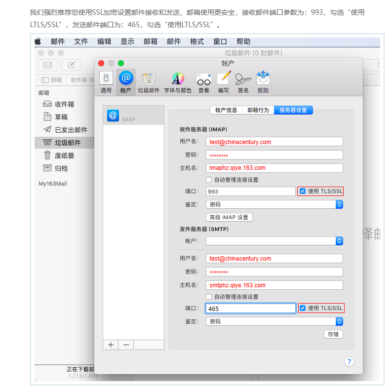Open Rules (规则) icon
The height and width of the screenshot is (389, 391).
pos(263,82)
